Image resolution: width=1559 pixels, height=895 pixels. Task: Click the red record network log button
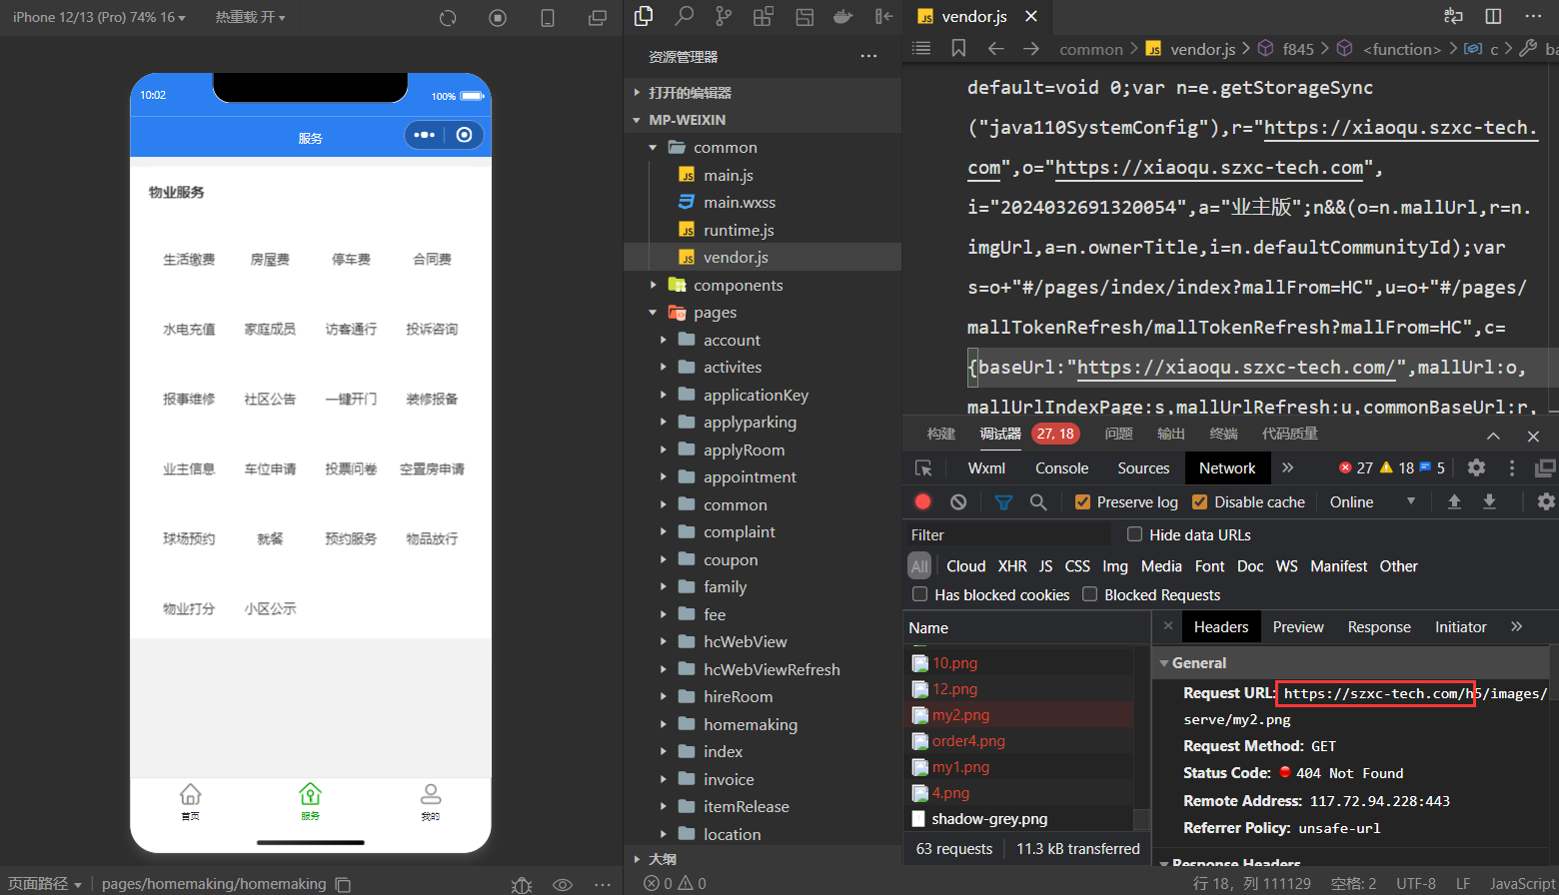[x=923, y=501]
